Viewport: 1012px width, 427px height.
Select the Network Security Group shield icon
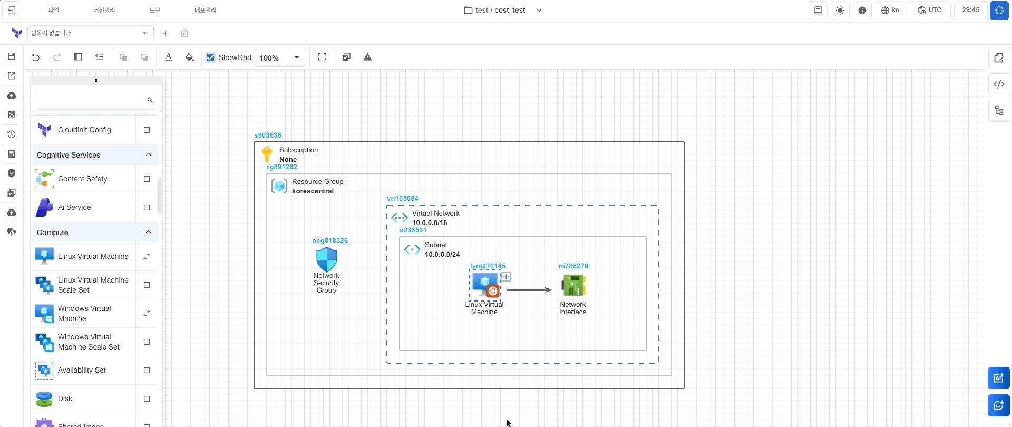(326, 259)
